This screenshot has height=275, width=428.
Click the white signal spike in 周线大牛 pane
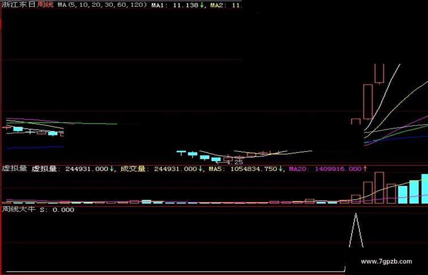click(x=356, y=230)
